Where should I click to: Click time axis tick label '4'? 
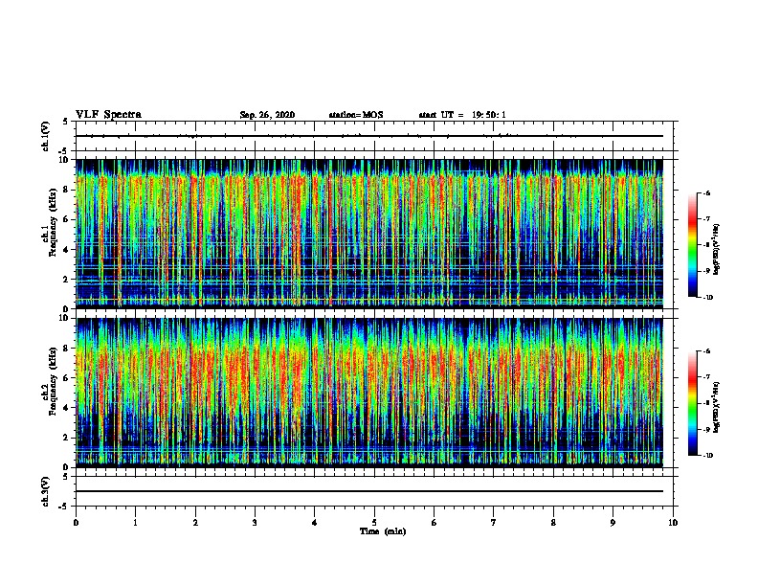point(314,523)
